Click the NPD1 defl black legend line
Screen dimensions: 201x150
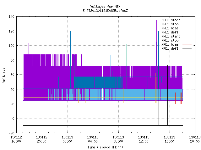[x=187, y=48]
